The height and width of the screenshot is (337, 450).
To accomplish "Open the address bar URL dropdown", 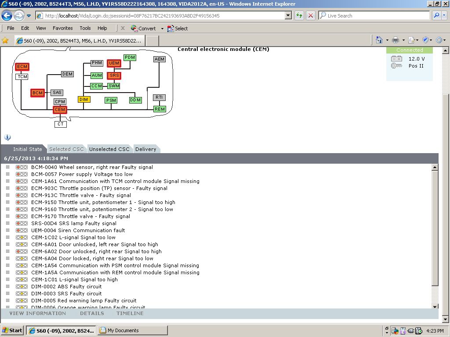I will coord(288,16).
